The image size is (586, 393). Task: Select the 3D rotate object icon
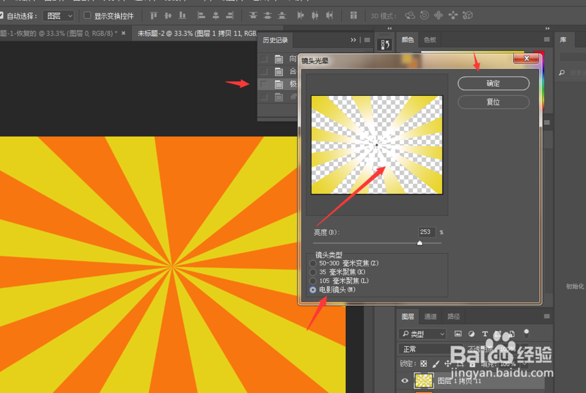[x=410, y=16]
